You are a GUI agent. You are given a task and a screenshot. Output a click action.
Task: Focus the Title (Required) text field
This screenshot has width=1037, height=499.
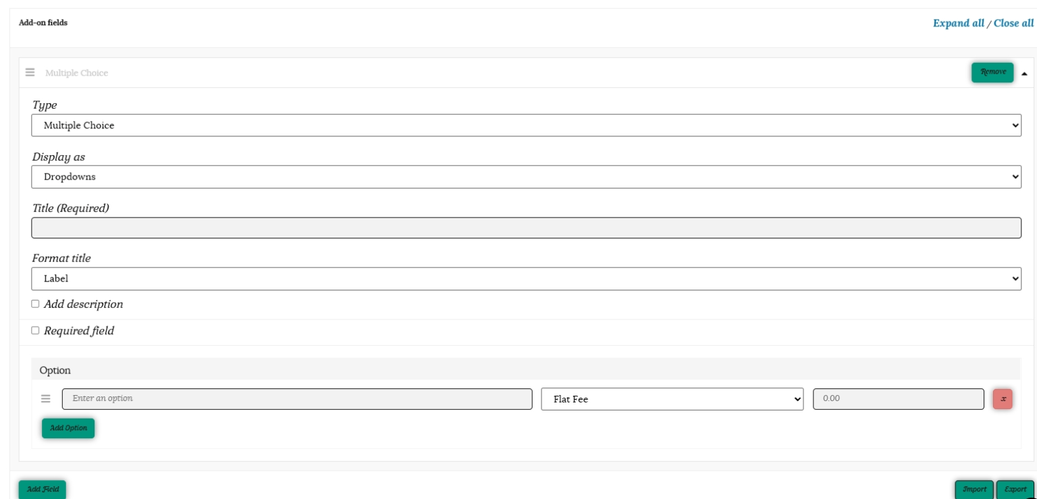coord(526,228)
